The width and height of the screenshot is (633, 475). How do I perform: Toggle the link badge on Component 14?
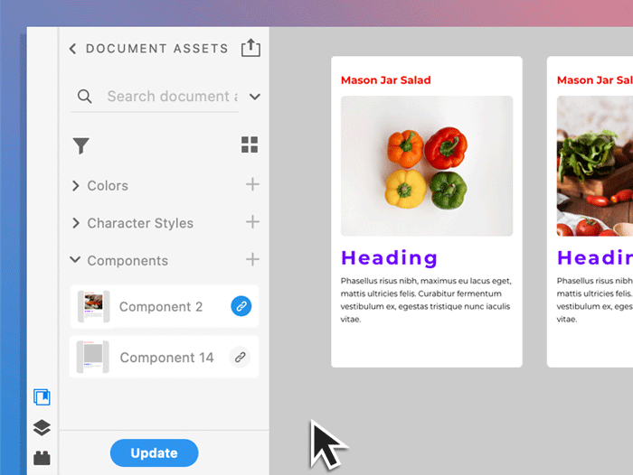[240, 357]
